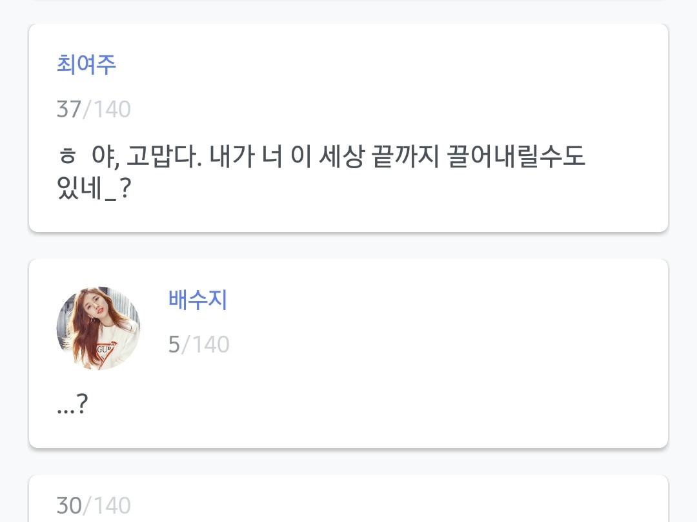The image size is (697, 522).
Task: Click the 37/140 character counter
Action: 94,110
